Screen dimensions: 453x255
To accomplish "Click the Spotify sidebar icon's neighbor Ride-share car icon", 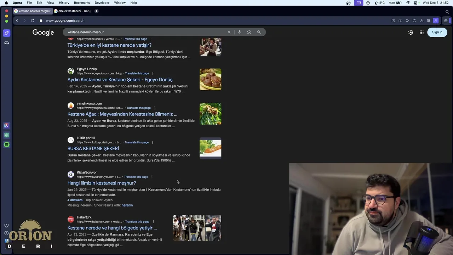I will [6, 42].
